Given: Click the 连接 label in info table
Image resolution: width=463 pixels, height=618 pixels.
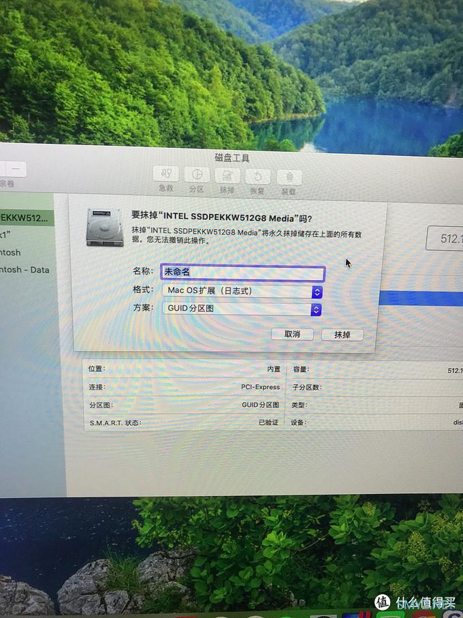Looking at the screenshot, I should [x=97, y=387].
